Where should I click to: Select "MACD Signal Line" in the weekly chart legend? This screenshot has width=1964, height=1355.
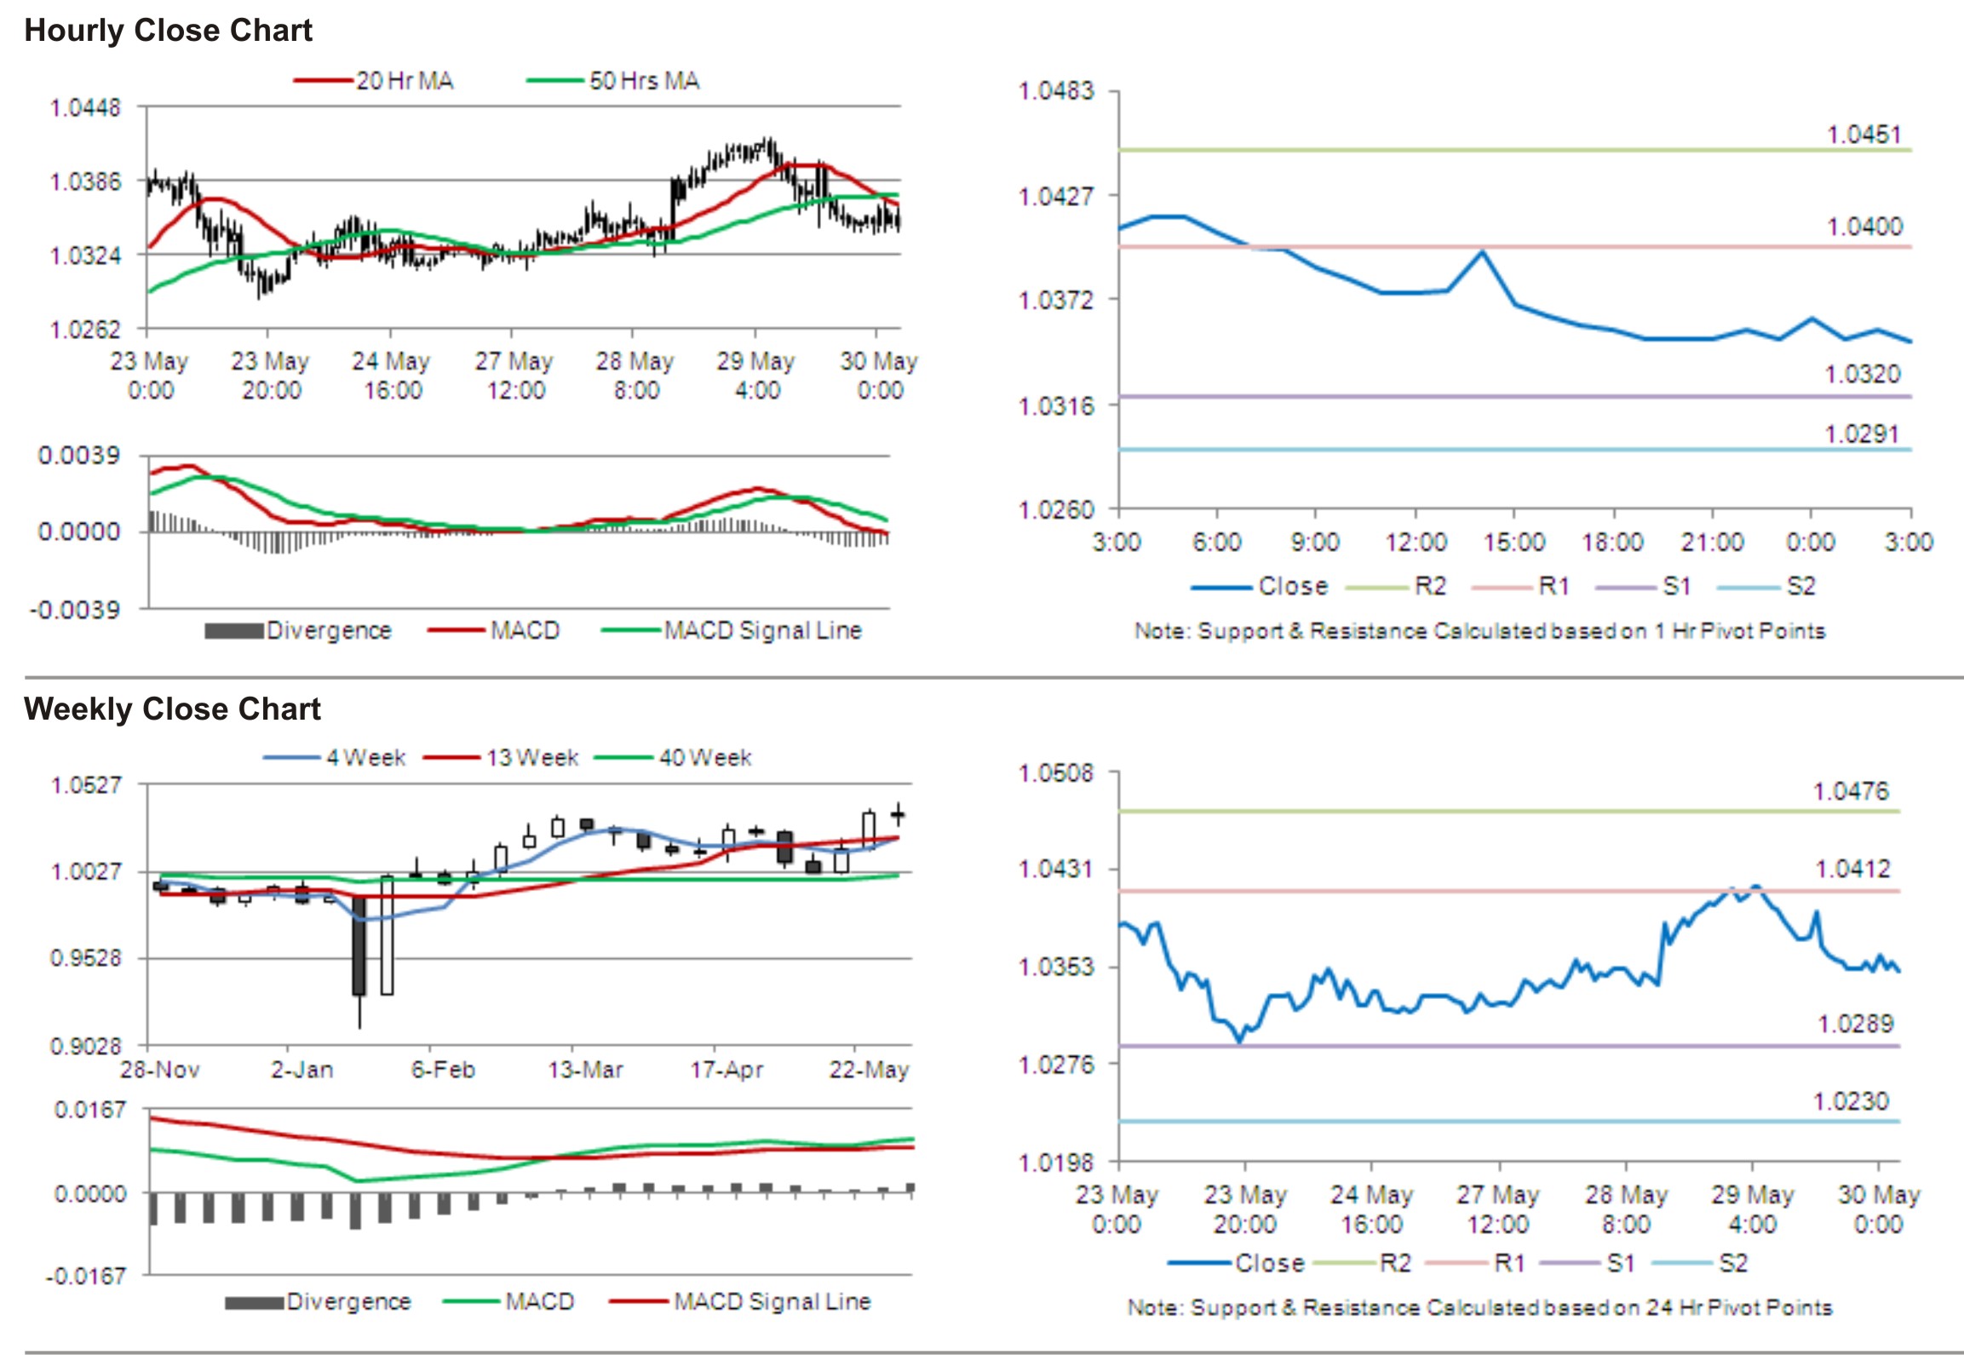(772, 1301)
